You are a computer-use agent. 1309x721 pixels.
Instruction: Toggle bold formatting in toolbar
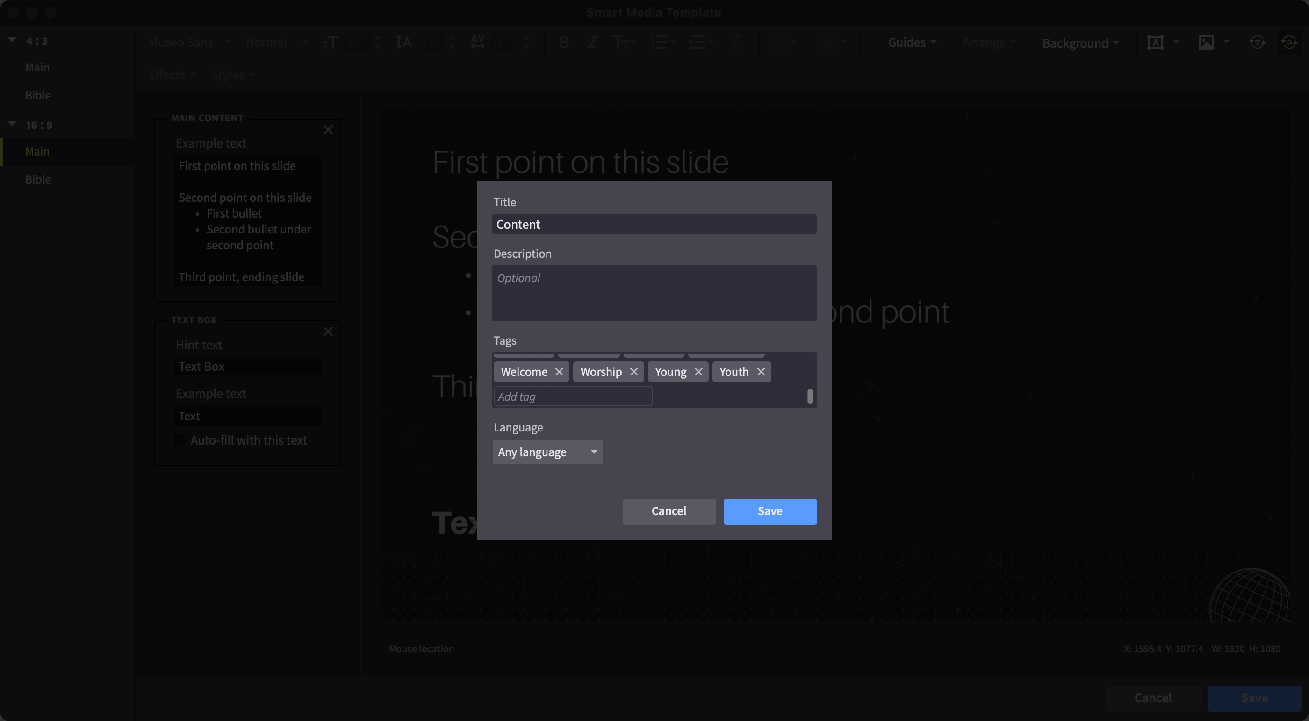click(563, 42)
